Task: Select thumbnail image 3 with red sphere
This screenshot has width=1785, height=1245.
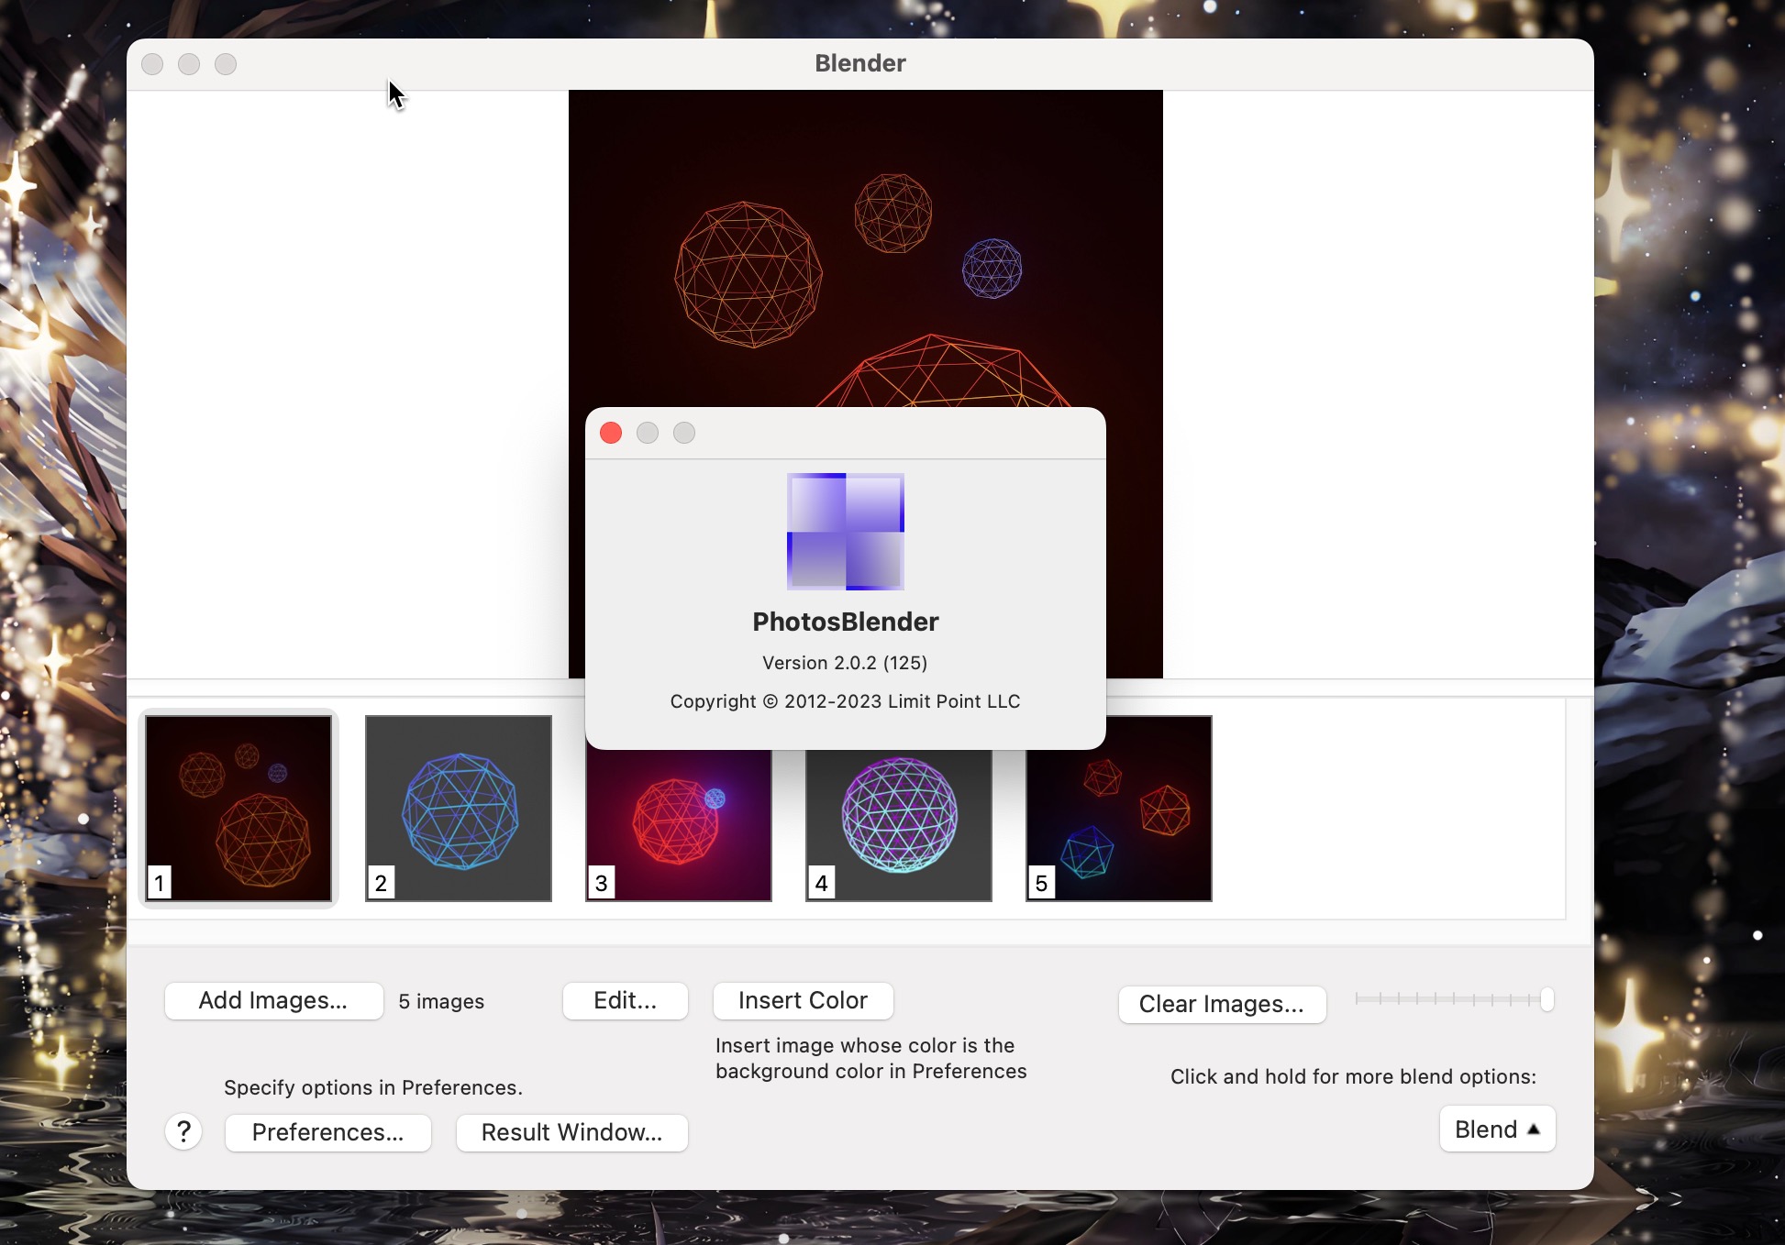Action: (x=679, y=825)
